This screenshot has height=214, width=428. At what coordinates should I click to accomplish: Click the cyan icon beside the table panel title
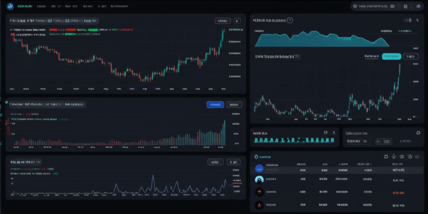click(x=256, y=157)
